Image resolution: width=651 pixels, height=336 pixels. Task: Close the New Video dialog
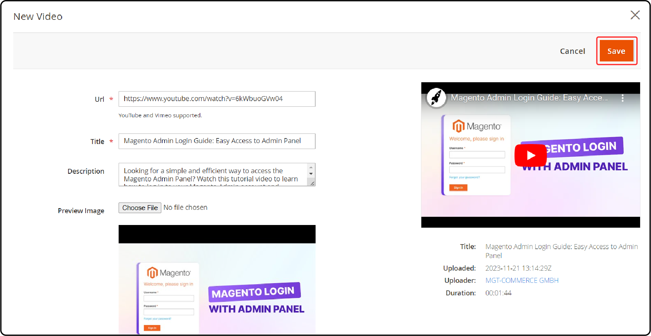(x=635, y=15)
